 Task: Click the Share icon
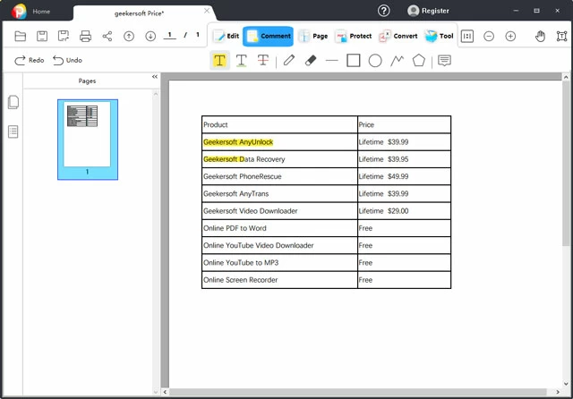(107, 37)
